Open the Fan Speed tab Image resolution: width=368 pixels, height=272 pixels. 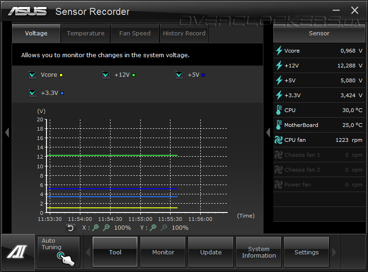[135, 33]
